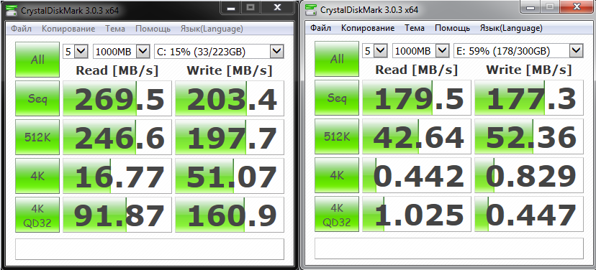Click 4K write value 51.07
Viewport: 596px width, 270px height.
click(x=229, y=176)
